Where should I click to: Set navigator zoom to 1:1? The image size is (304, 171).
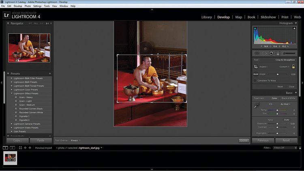tap(41, 24)
